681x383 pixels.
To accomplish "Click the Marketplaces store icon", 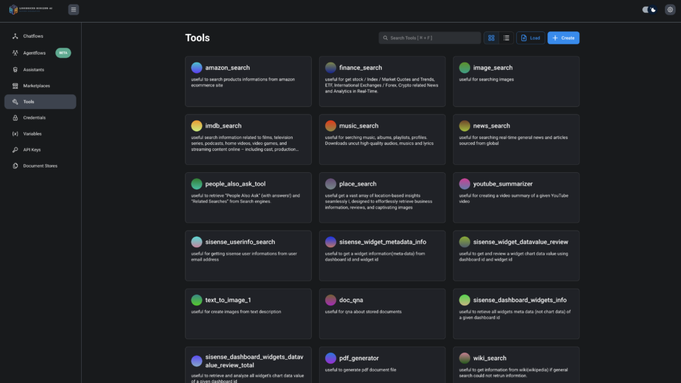I will (x=15, y=86).
